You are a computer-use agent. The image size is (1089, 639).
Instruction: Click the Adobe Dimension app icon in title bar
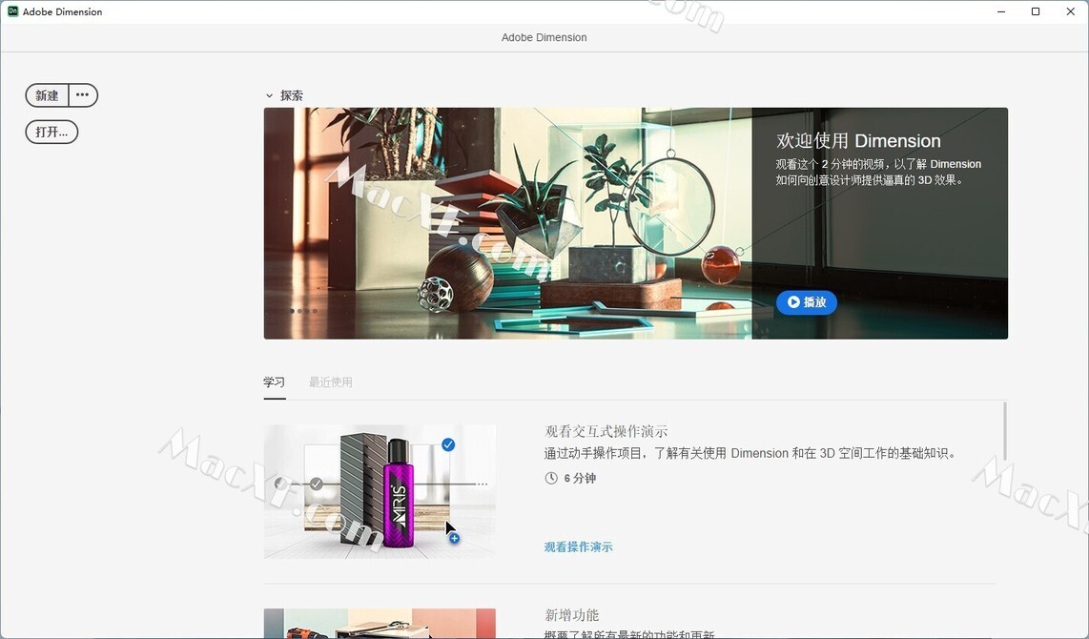[x=12, y=11]
